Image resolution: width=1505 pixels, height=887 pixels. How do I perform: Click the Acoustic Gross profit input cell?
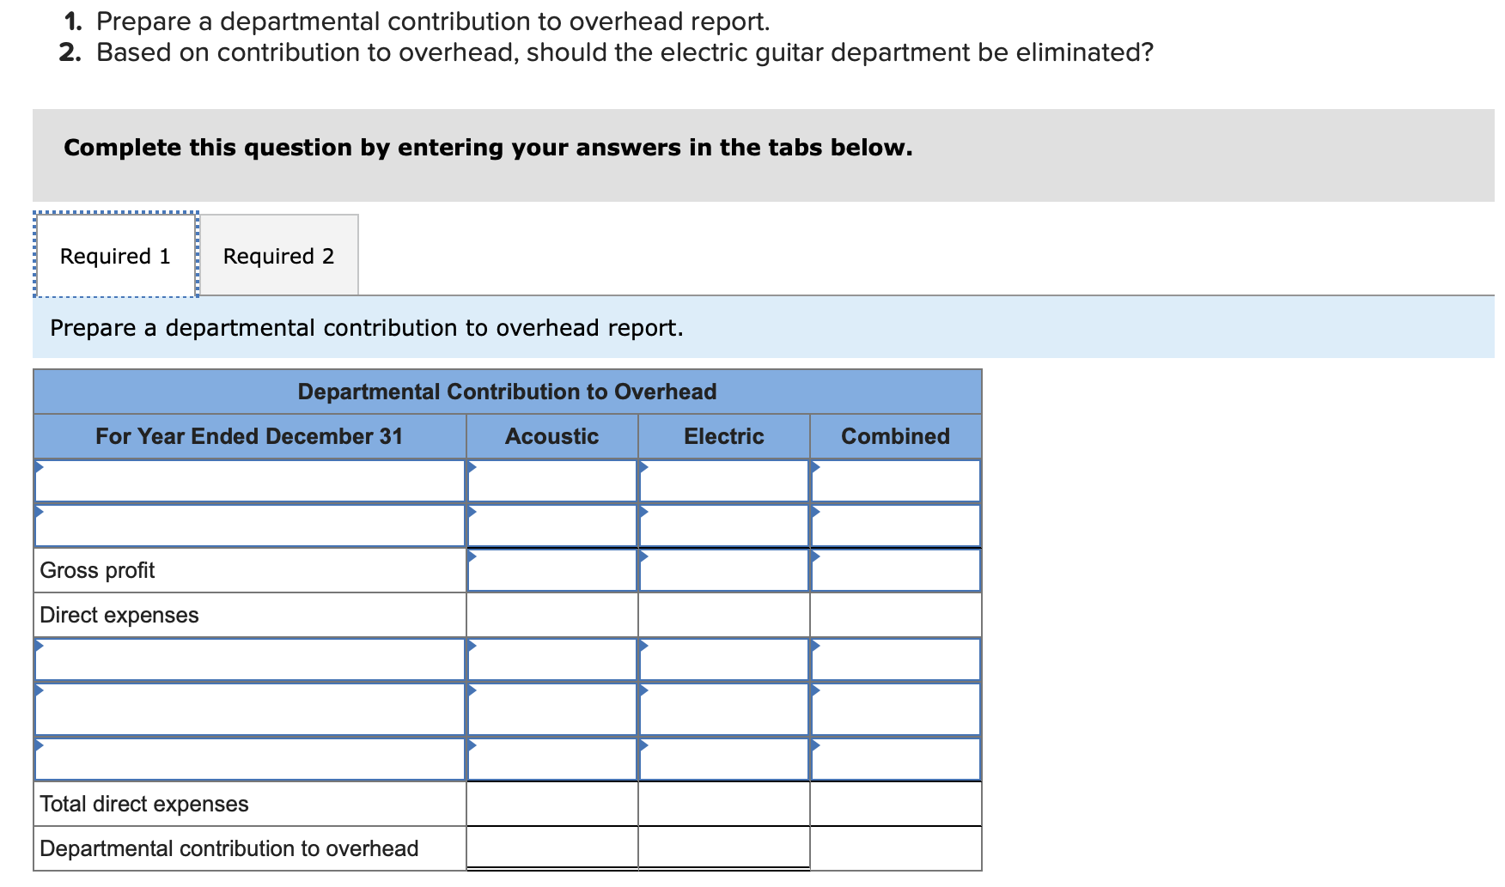pos(552,568)
